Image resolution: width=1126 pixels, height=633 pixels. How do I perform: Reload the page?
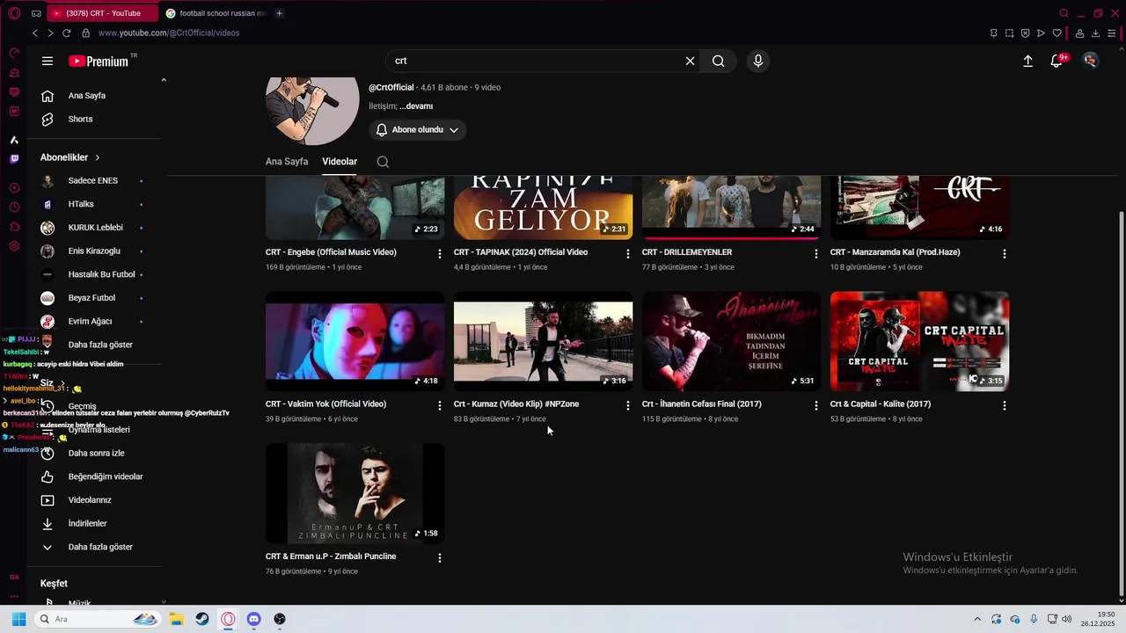point(66,33)
